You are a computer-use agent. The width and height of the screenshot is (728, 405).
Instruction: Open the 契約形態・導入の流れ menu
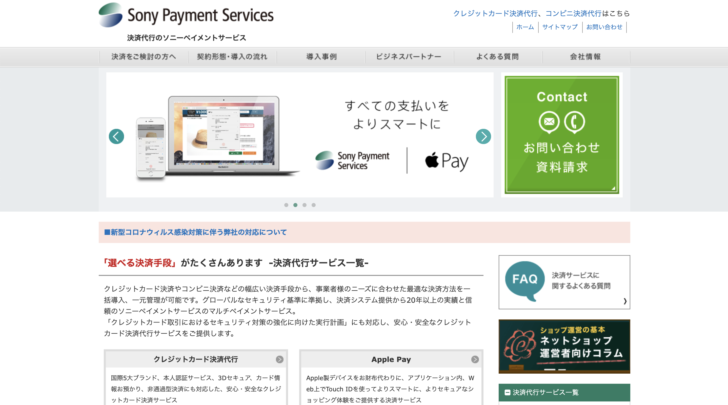coord(232,57)
